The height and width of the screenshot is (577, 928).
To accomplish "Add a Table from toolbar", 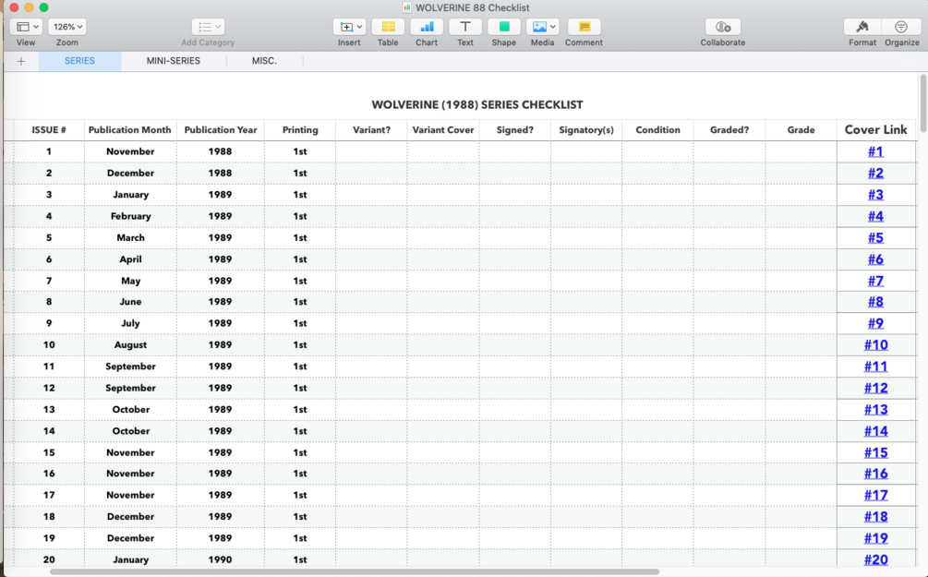I will click(x=388, y=27).
